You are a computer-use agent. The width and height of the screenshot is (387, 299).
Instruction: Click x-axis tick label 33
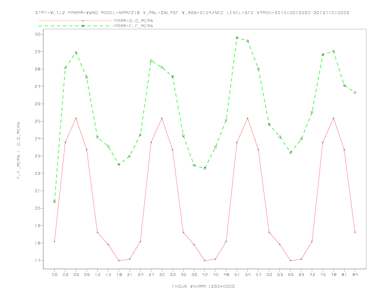coord(172,275)
